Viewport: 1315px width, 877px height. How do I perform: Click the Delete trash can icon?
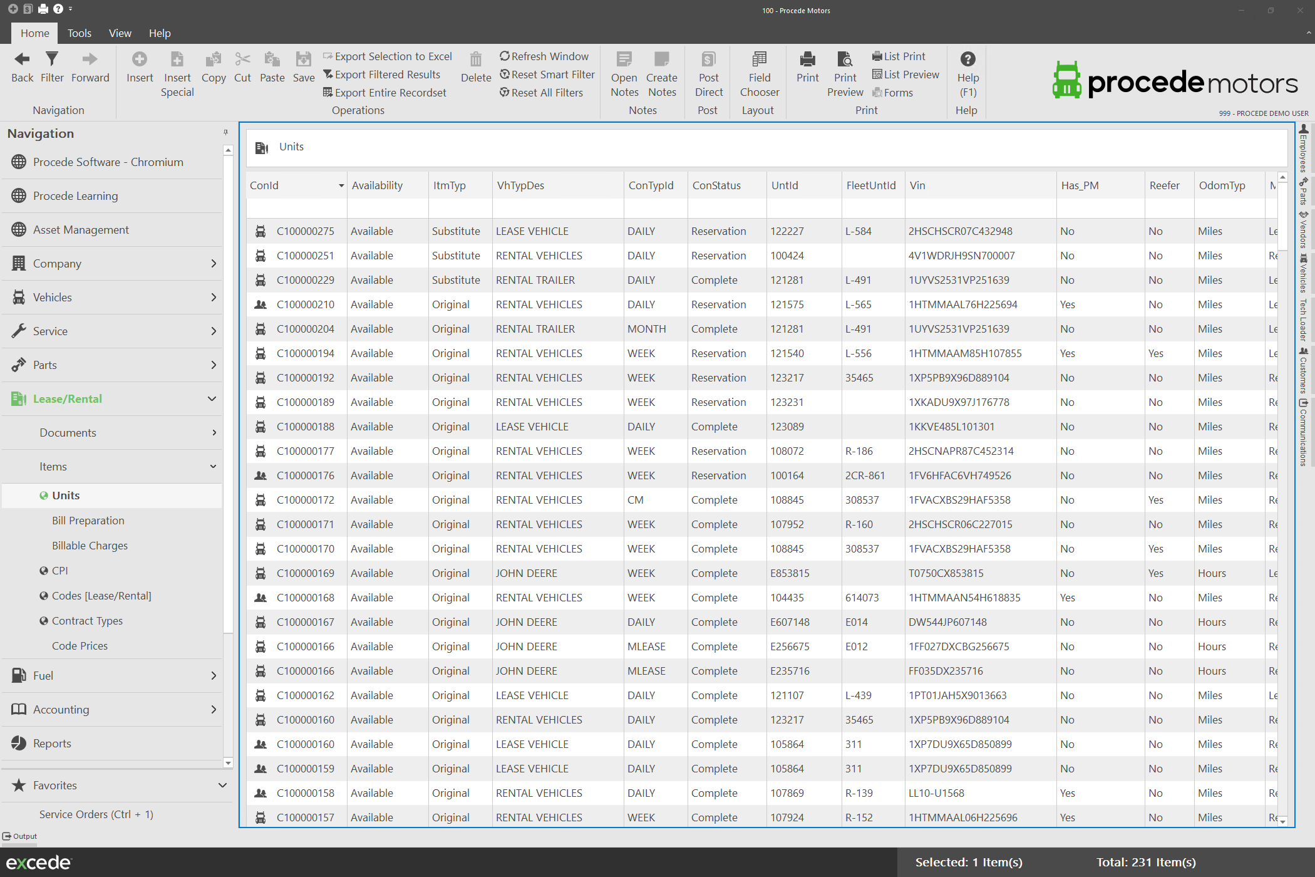tap(476, 60)
